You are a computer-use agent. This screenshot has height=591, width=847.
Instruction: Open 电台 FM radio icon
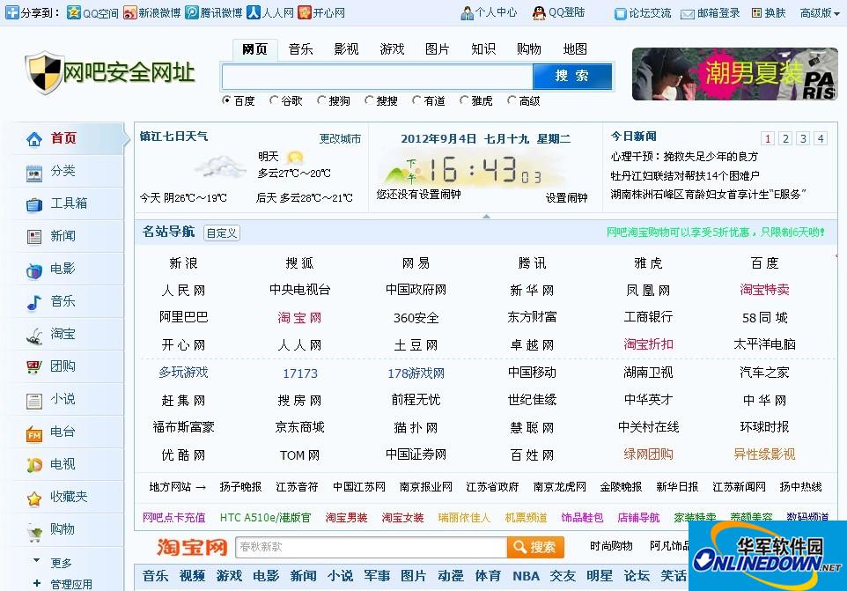click(34, 433)
